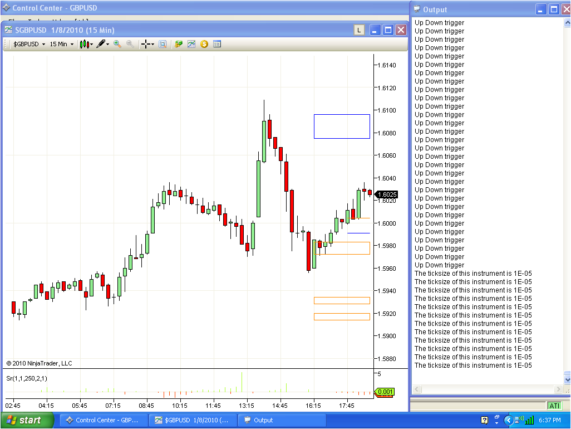This screenshot has width=571, height=429.
Task: Click Output horizontal scrollbar right arrow
Action: tap(558, 389)
